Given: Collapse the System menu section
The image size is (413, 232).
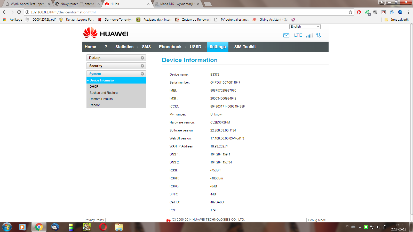Looking at the screenshot, I should pos(116,74).
